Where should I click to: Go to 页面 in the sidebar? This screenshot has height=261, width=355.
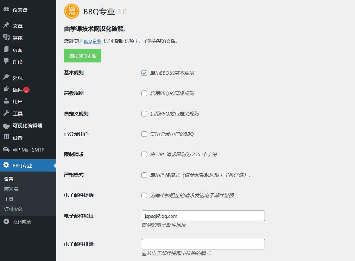18,50
